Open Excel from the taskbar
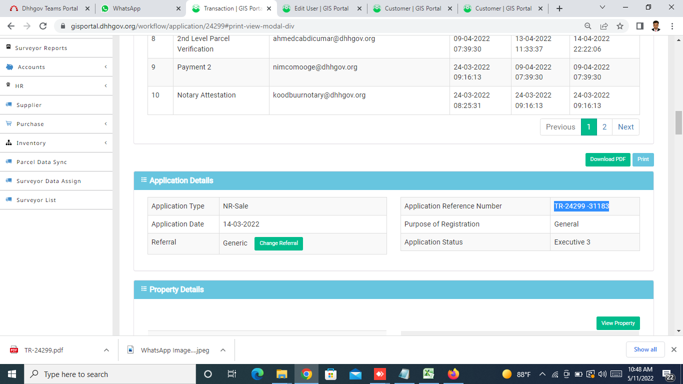Image resolution: width=683 pixels, height=384 pixels. [428, 374]
